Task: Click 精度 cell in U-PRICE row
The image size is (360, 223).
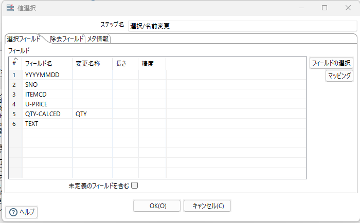Action: click(x=152, y=104)
